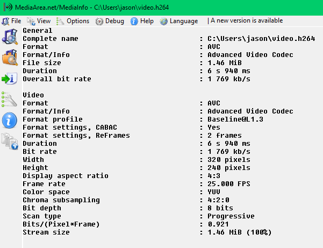Click the Help menu blue info icon
The image size is (323, 248).
[x=134, y=21]
